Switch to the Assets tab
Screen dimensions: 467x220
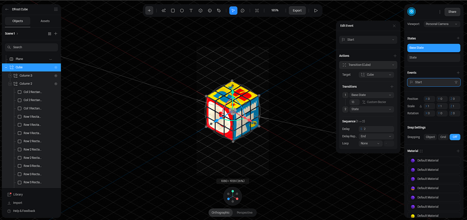click(45, 21)
